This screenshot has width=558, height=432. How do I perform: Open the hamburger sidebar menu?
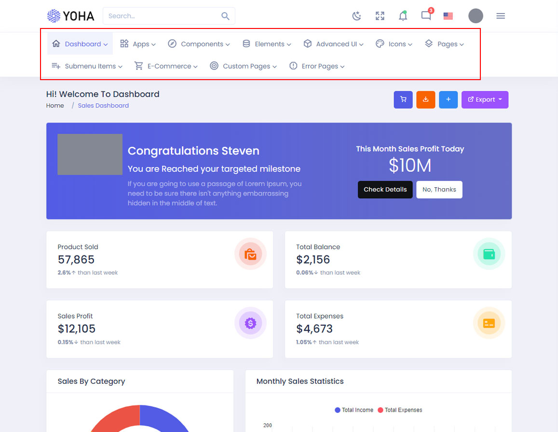[501, 16]
